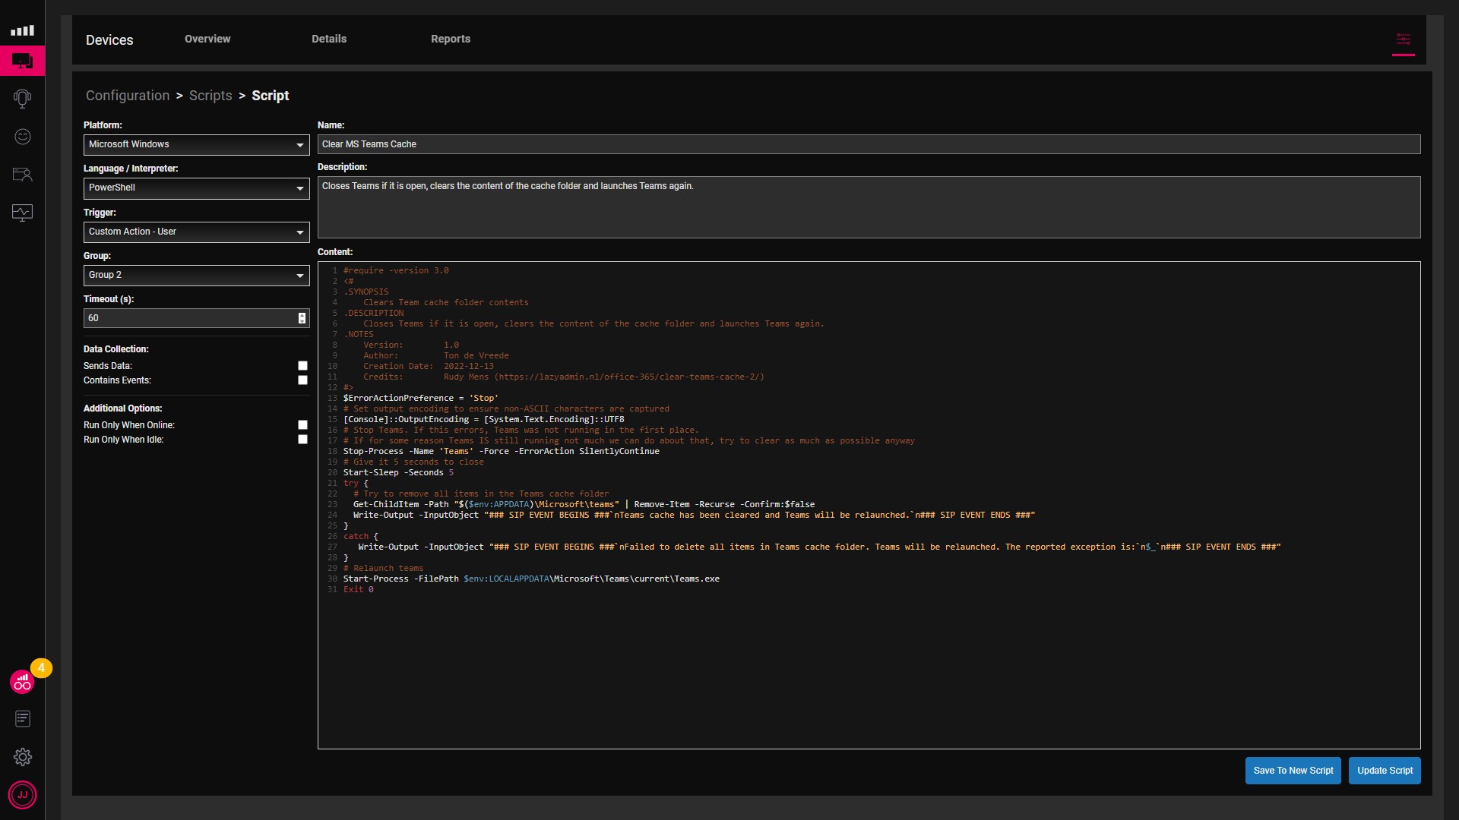Click the Start-Sleep -Seconds 5 code line
The height and width of the screenshot is (820, 1459).
398,472
